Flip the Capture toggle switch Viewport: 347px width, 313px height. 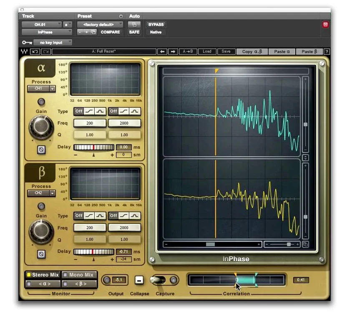point(158,280)
